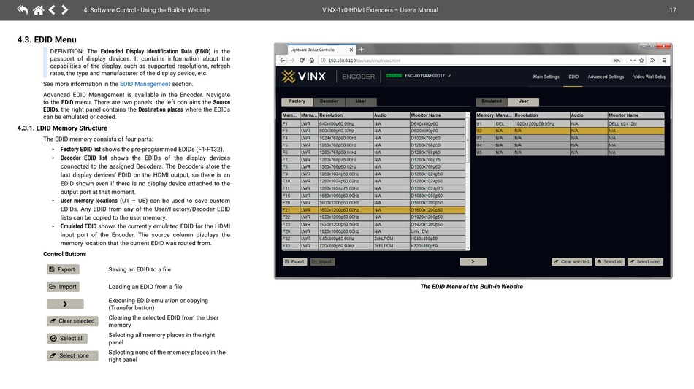Bookmark the page with the star icon
The image size is (694, 389).
coord(641,60)
